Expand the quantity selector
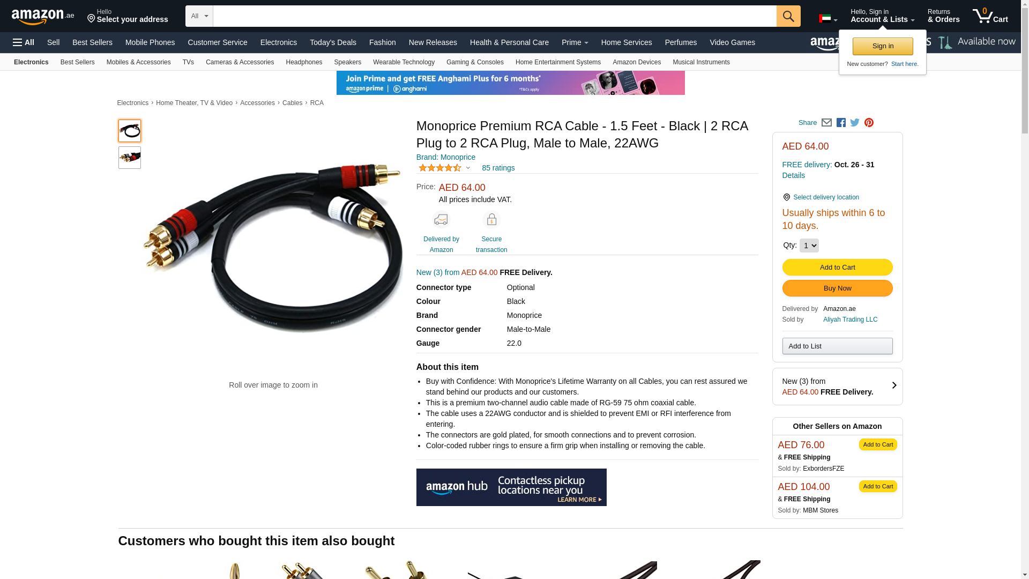 click(809, 246)
